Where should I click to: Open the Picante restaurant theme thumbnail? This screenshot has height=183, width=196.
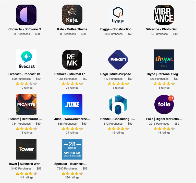(x=26, y=104)
